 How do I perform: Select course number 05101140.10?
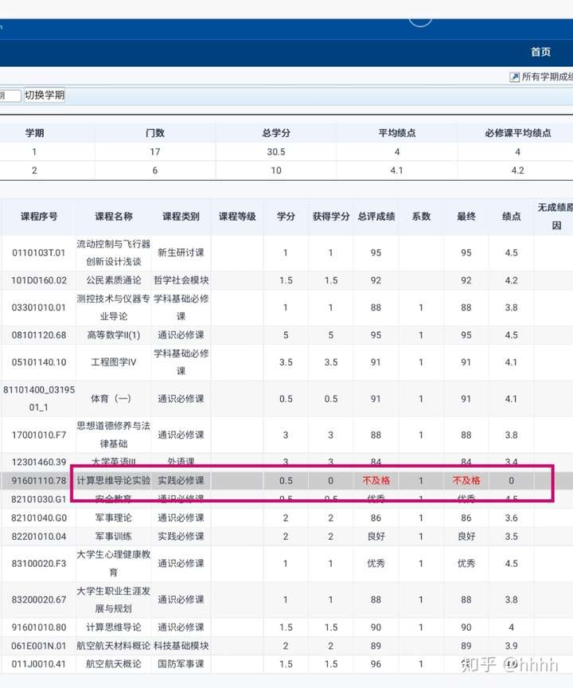[x=38, y=362]
